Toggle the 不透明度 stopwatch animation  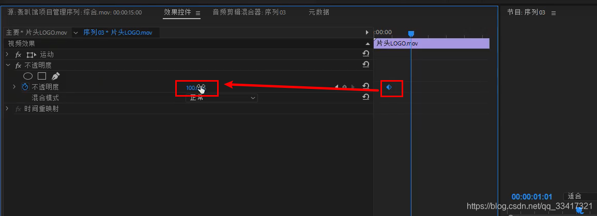(x=25, y=87)
